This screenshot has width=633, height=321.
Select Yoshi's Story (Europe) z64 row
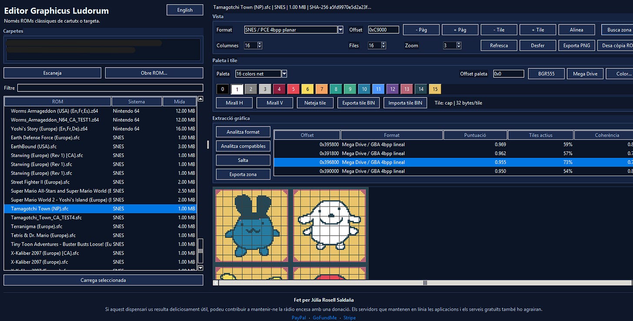pos(100,129)
